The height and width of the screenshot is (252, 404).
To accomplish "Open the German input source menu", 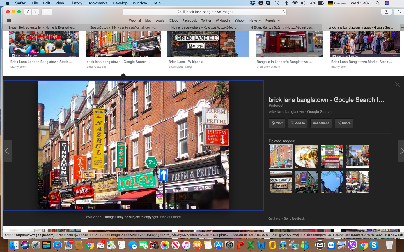I will coord(337,3).
